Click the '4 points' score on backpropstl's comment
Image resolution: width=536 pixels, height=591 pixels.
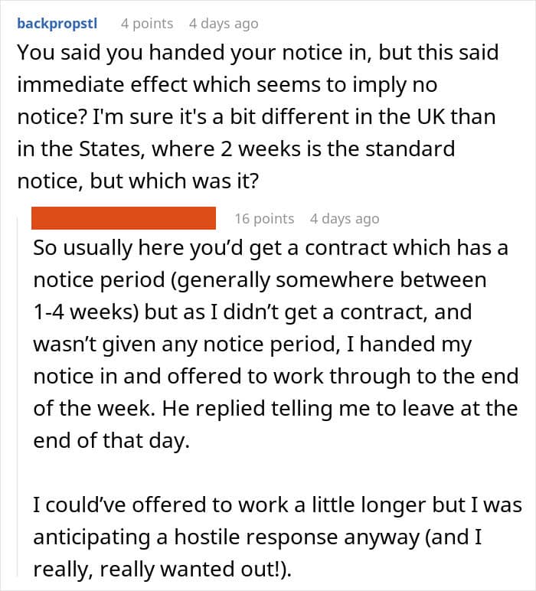(147, 24)
